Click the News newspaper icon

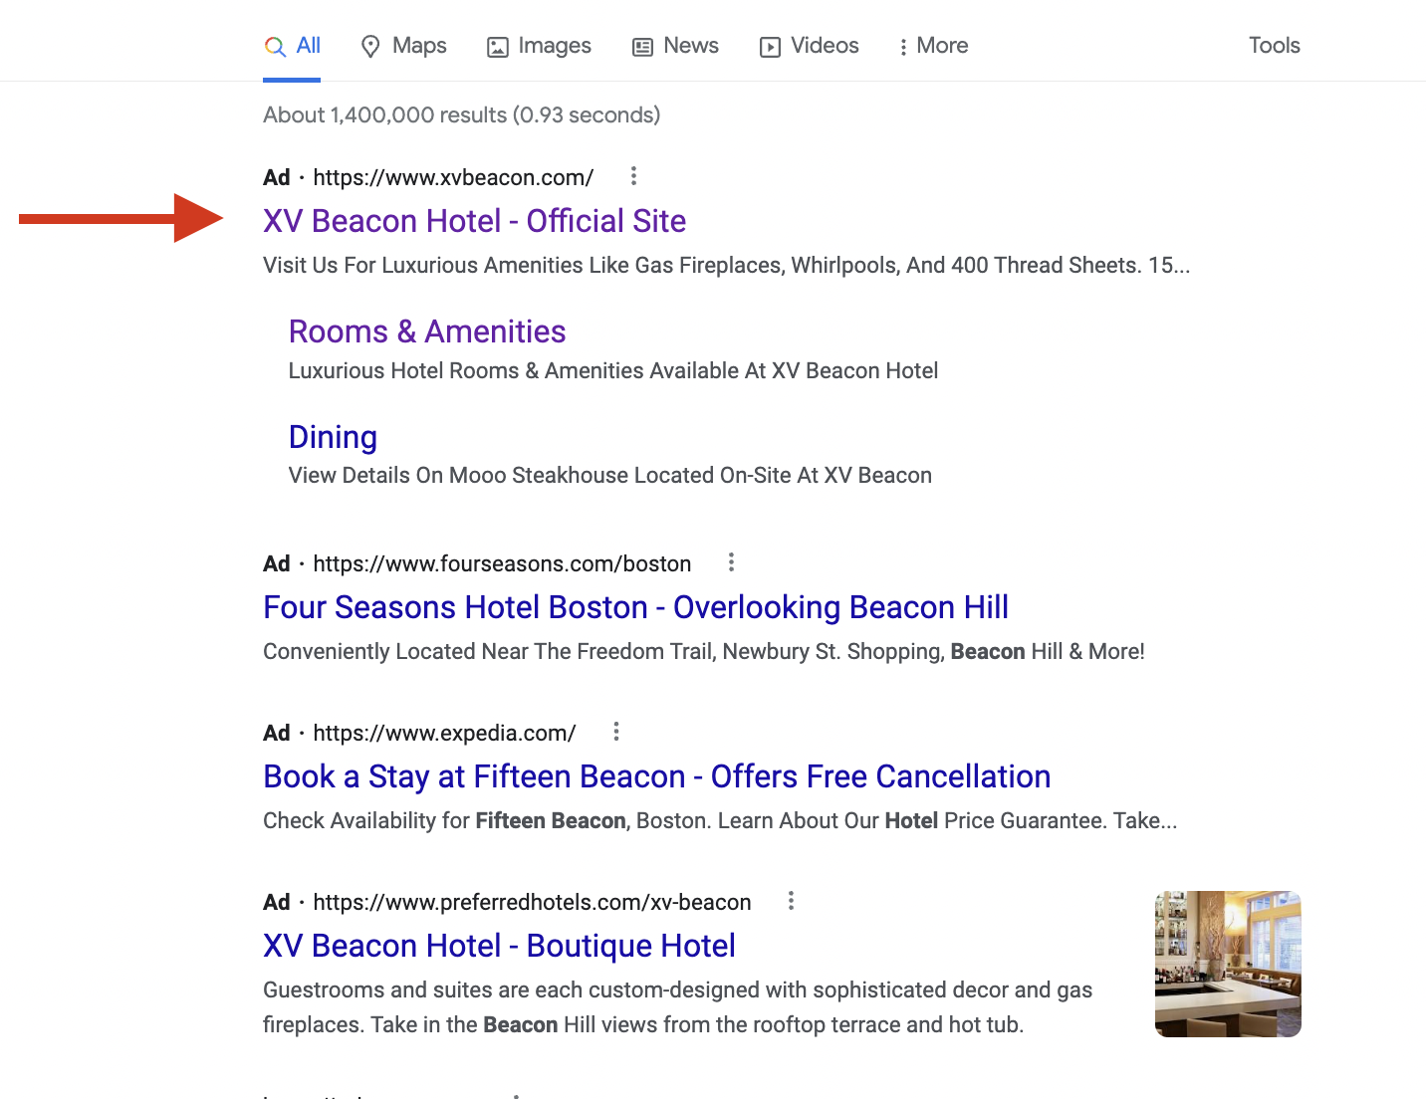pos(643,47)
